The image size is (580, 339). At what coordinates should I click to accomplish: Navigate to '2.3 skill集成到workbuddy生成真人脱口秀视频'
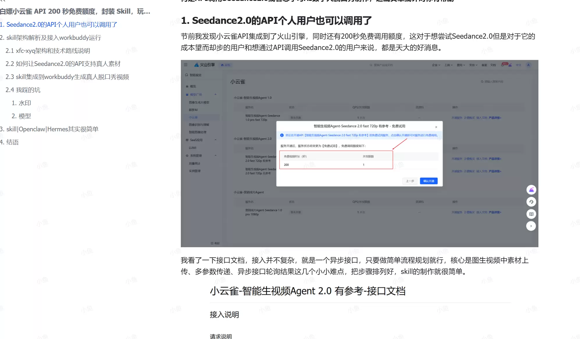tap(67, 77)
